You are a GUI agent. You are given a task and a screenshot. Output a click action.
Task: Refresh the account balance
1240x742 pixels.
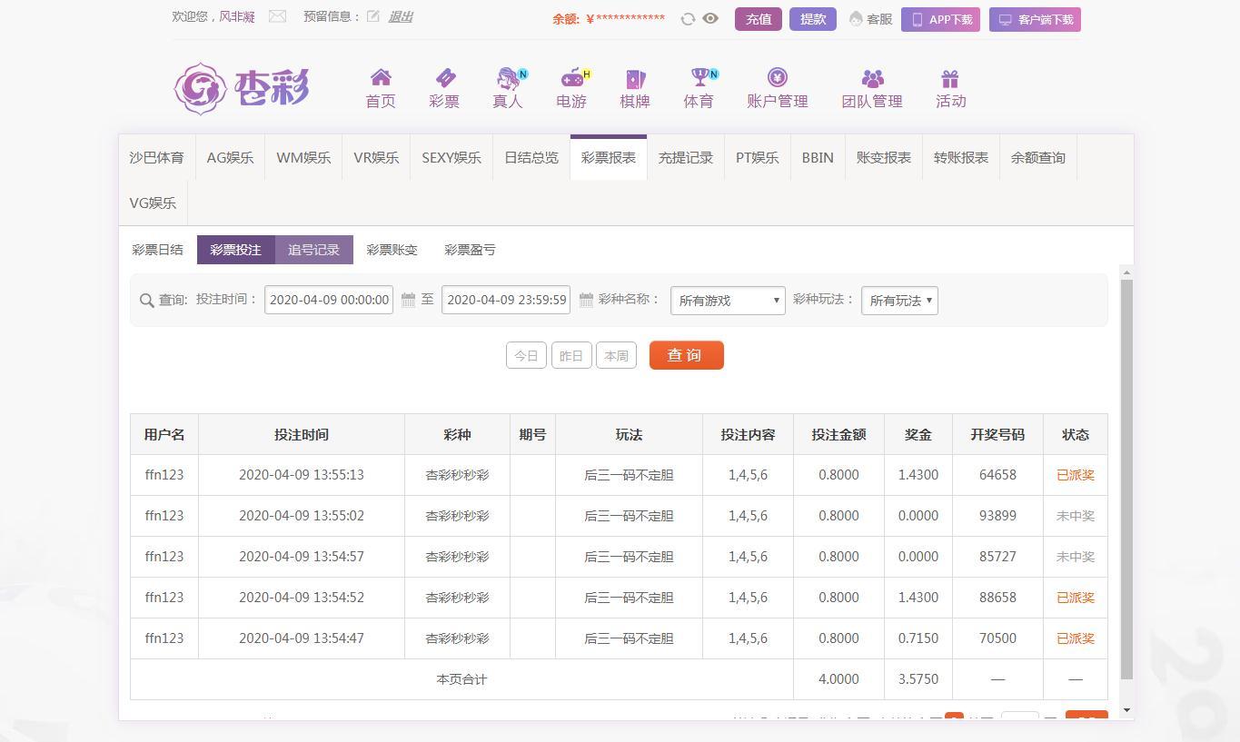[x=688, y=19]
